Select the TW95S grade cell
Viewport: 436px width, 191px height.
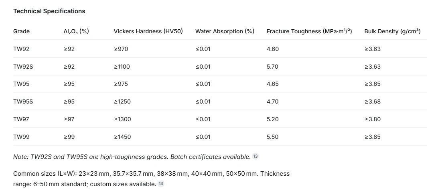(x=23, y=102)
